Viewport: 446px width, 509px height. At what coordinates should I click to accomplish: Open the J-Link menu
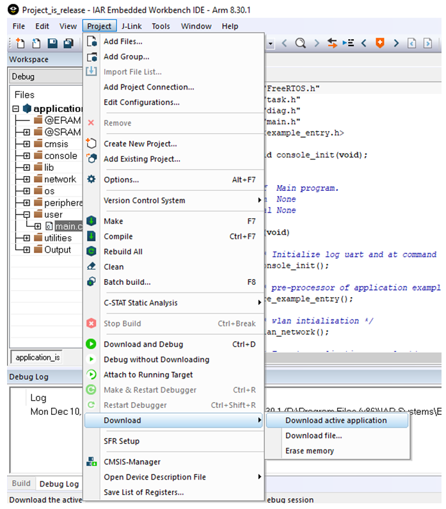[131, 26]
